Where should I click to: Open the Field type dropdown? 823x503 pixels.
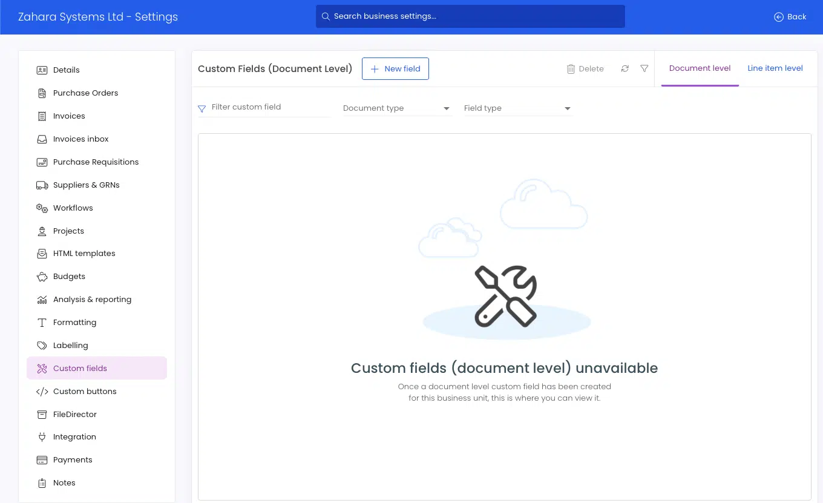pos(518,108)
